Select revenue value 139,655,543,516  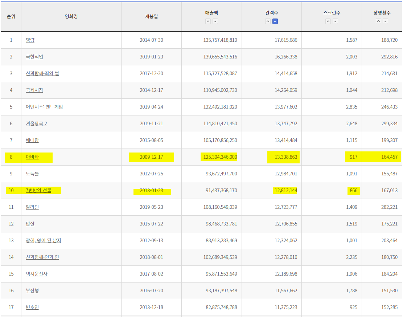pyautogui.click(x=220, y=57)
